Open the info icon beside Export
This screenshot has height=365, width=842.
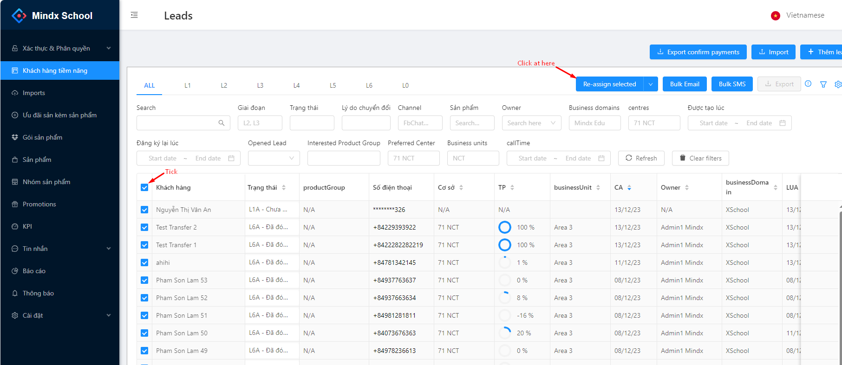(x=808, y=84)
